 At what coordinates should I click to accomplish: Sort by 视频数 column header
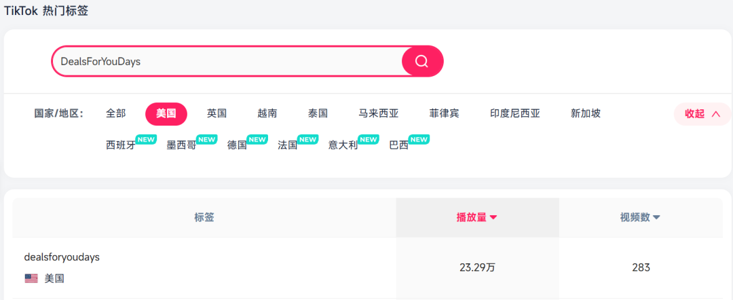pyautogui.click(x=640, y=217)
